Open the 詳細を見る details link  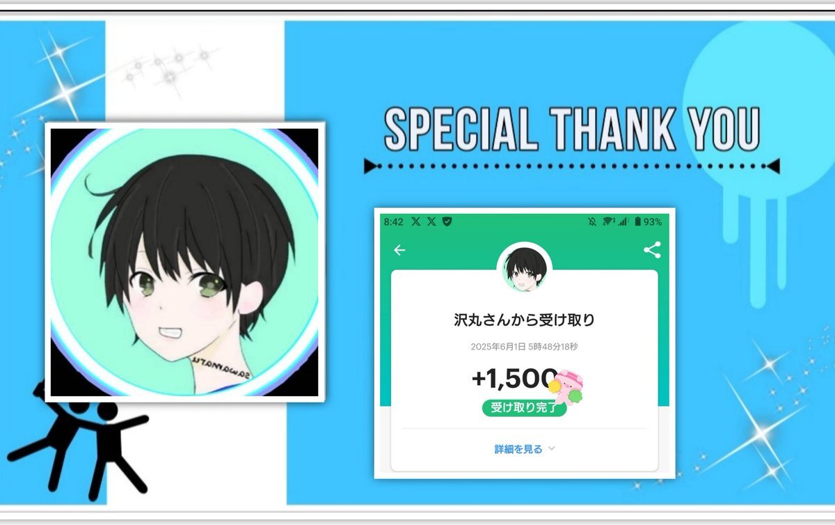[x=518, y=449]
